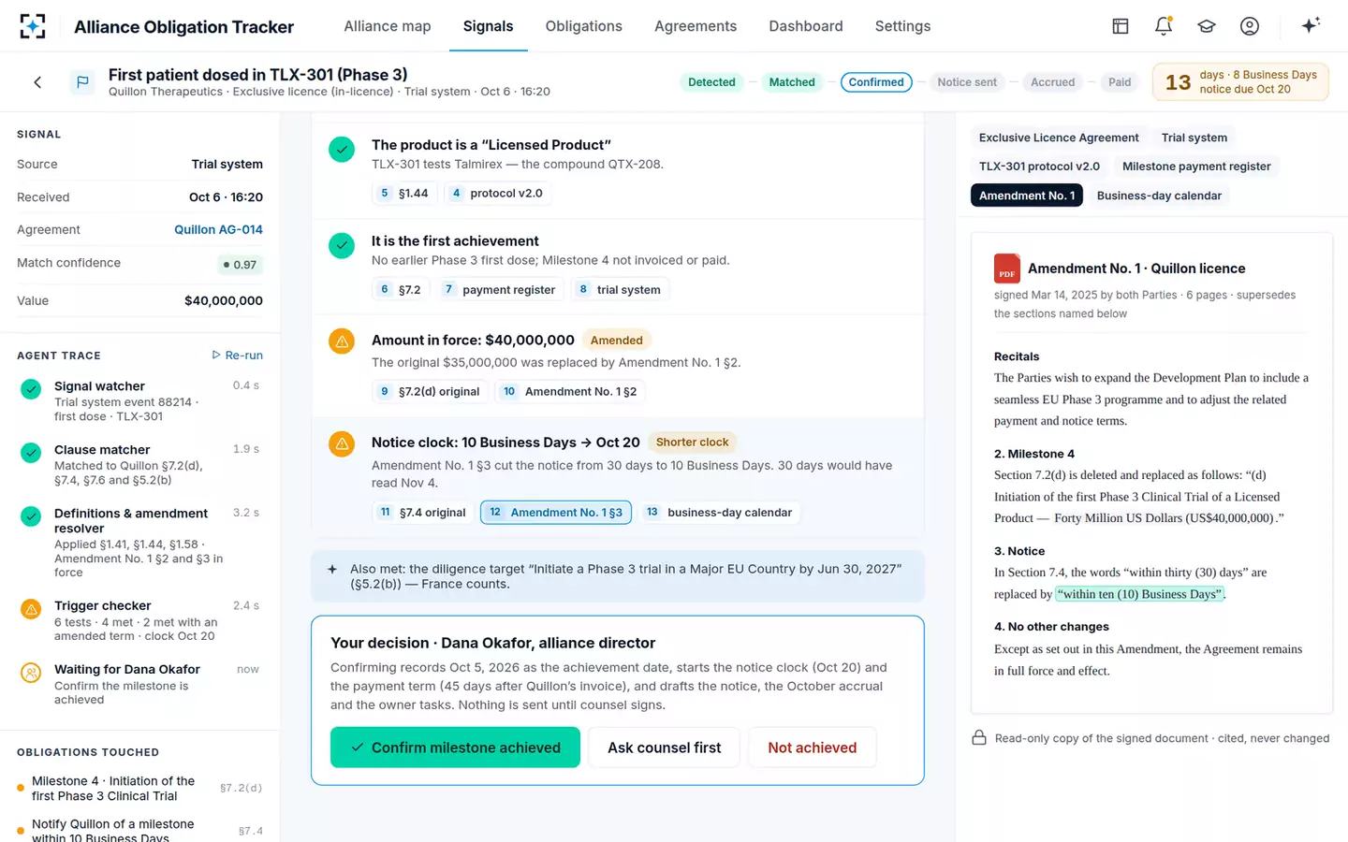Show the Business-day calendar document
The width and height of the screenshot is (1348, 842).
(x=1159, y=196)
